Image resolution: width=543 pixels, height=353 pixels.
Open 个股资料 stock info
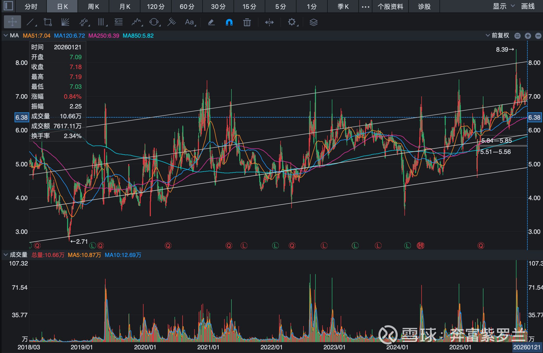[390, 6]
